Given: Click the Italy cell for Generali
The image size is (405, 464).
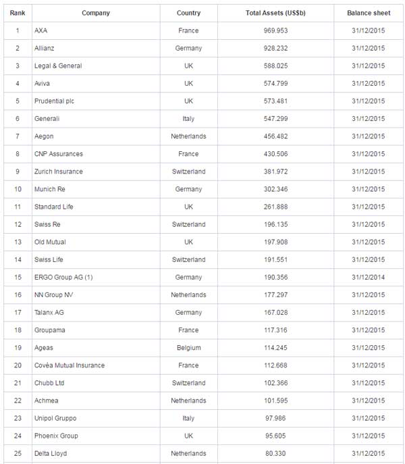Looking at the screenshot, I should coord(188,119).
